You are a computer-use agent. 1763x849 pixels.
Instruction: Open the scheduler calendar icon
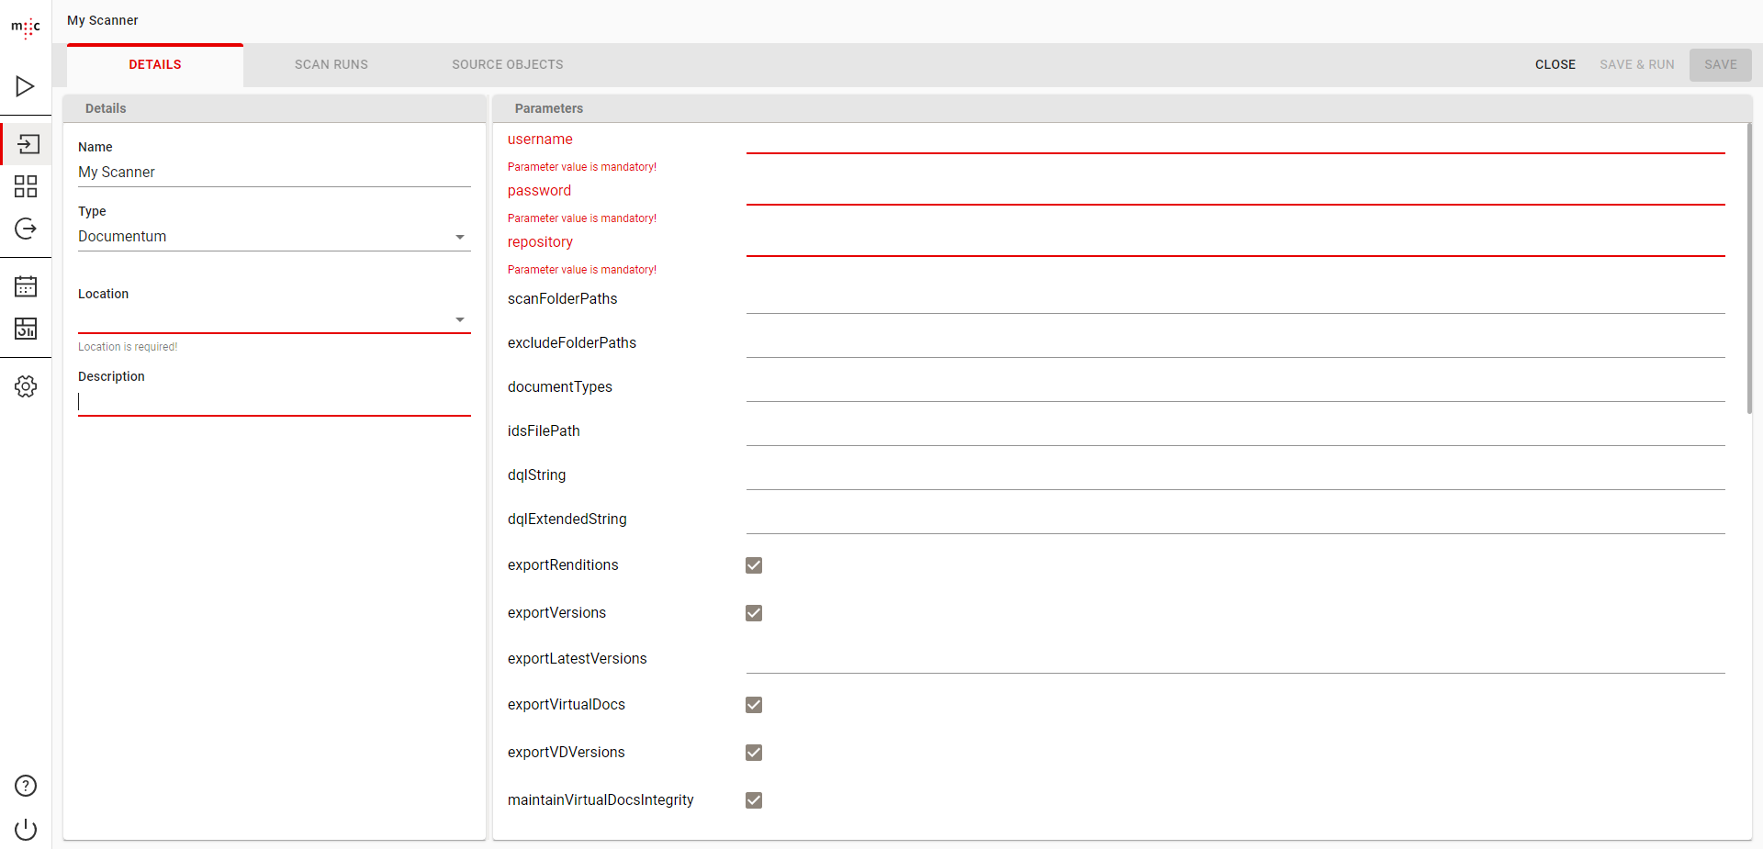coord(26,285)
